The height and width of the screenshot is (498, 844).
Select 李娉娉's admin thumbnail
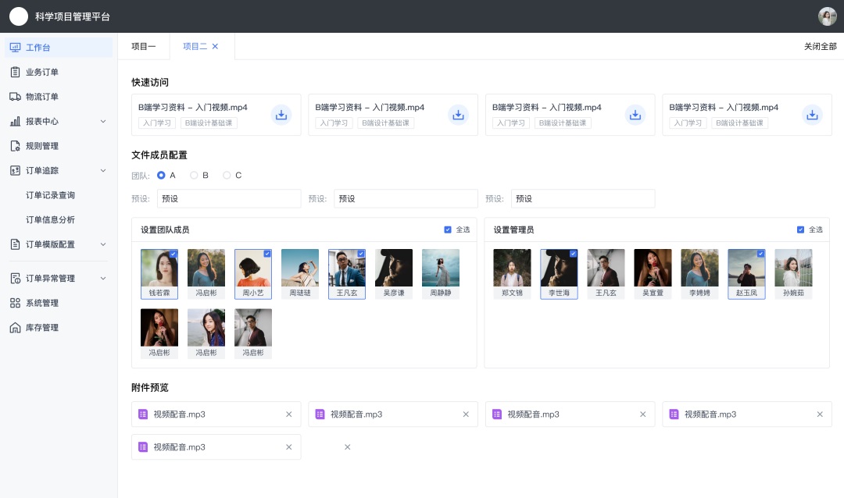coord(699,274)
